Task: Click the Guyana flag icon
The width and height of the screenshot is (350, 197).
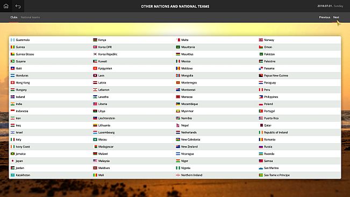Action: click(13, 61)
